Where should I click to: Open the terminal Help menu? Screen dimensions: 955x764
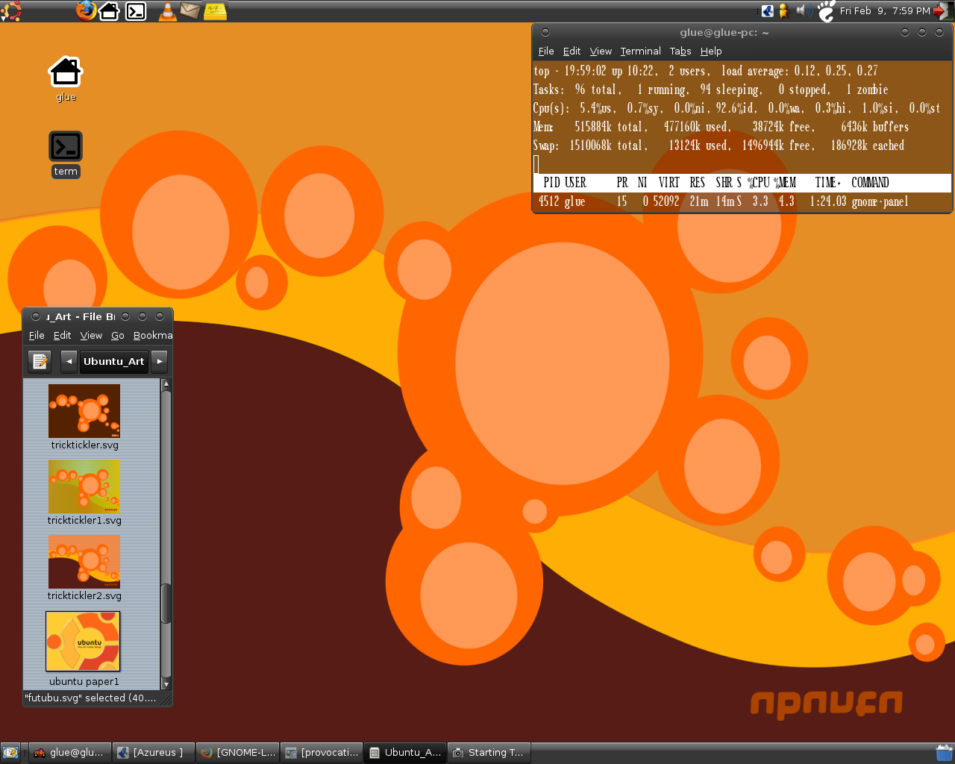click(711, 51)
